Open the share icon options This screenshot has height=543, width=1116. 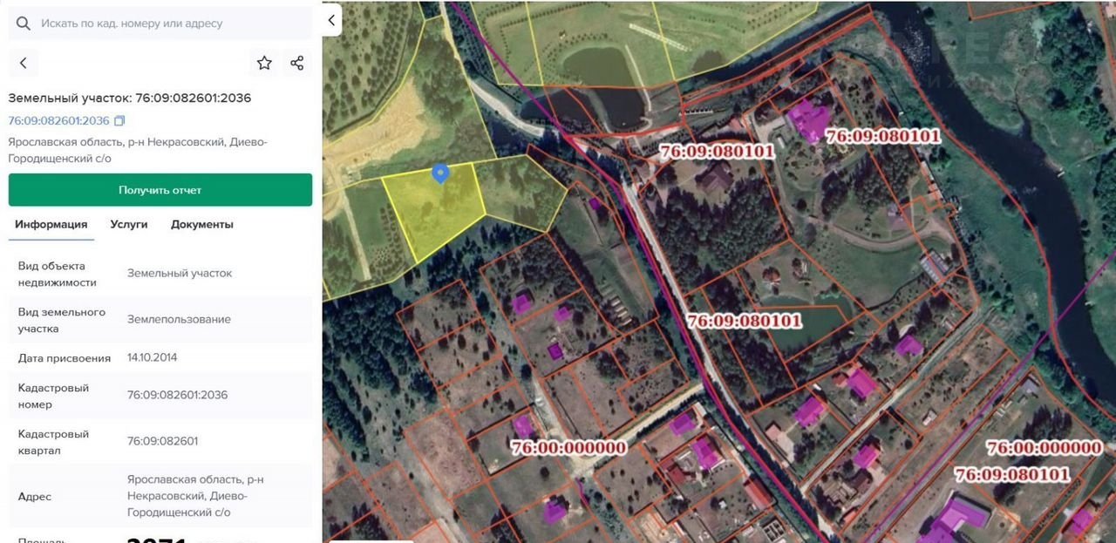pos(297,63)
